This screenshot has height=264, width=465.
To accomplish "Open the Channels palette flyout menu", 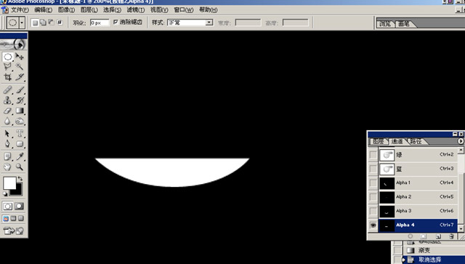I will coord(461,141).
